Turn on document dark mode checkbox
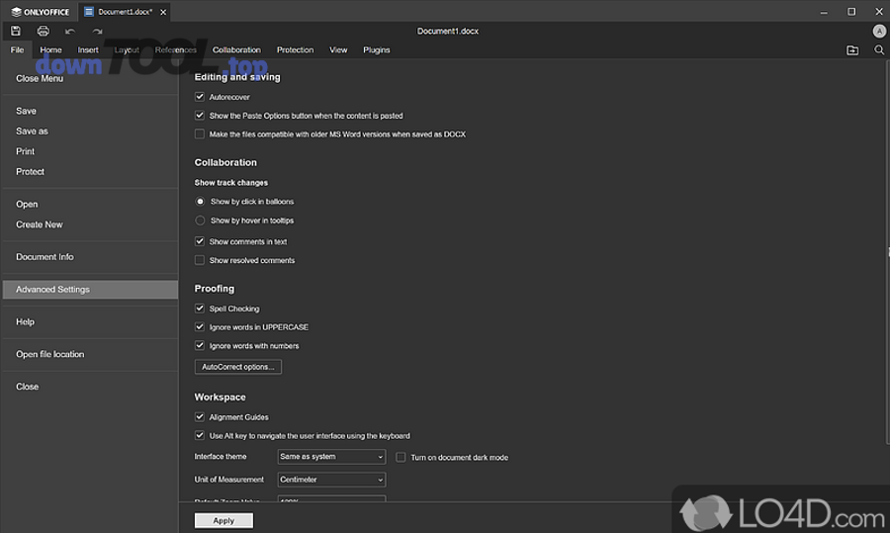890x533 pixels. click(x=400, y=457)
